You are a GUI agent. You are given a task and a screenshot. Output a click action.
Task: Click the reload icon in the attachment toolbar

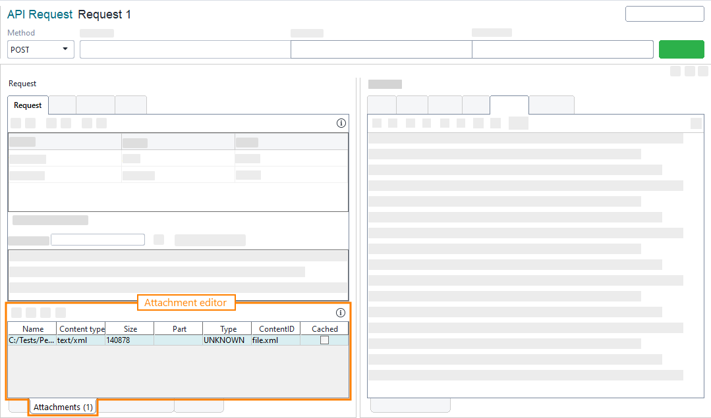(45, 312)
